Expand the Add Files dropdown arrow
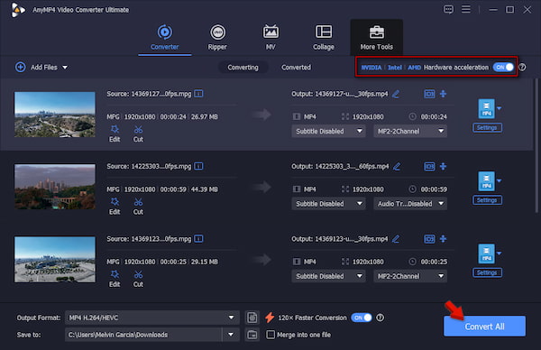Image resolution: width=541 pixels, height=350 pixels. (65, 68)
